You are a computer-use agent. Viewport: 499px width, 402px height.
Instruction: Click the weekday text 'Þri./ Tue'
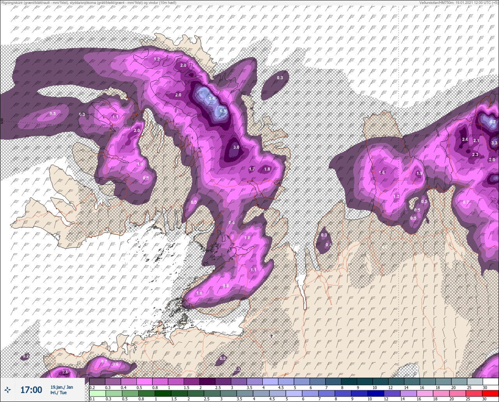click(x=58, y=393)
